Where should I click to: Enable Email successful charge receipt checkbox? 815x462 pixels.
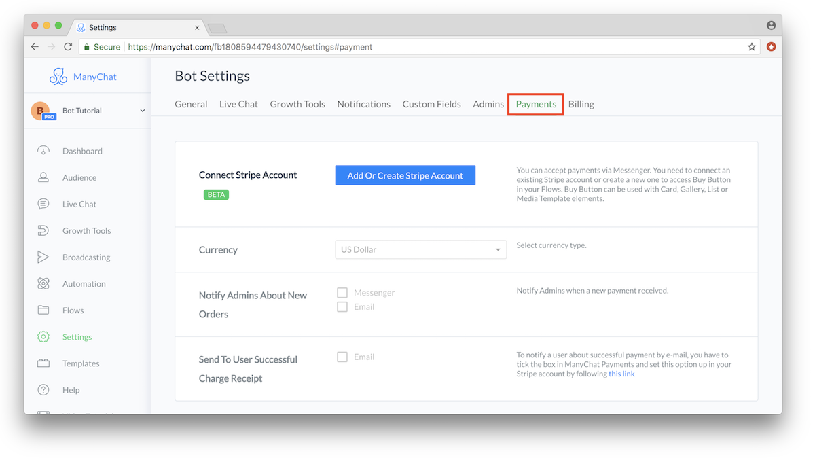point(342,357)
